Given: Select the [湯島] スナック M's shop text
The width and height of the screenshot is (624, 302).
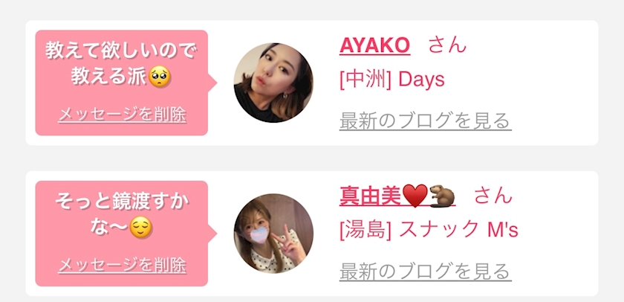Looking at the screenshot, I should pos(429,231).
